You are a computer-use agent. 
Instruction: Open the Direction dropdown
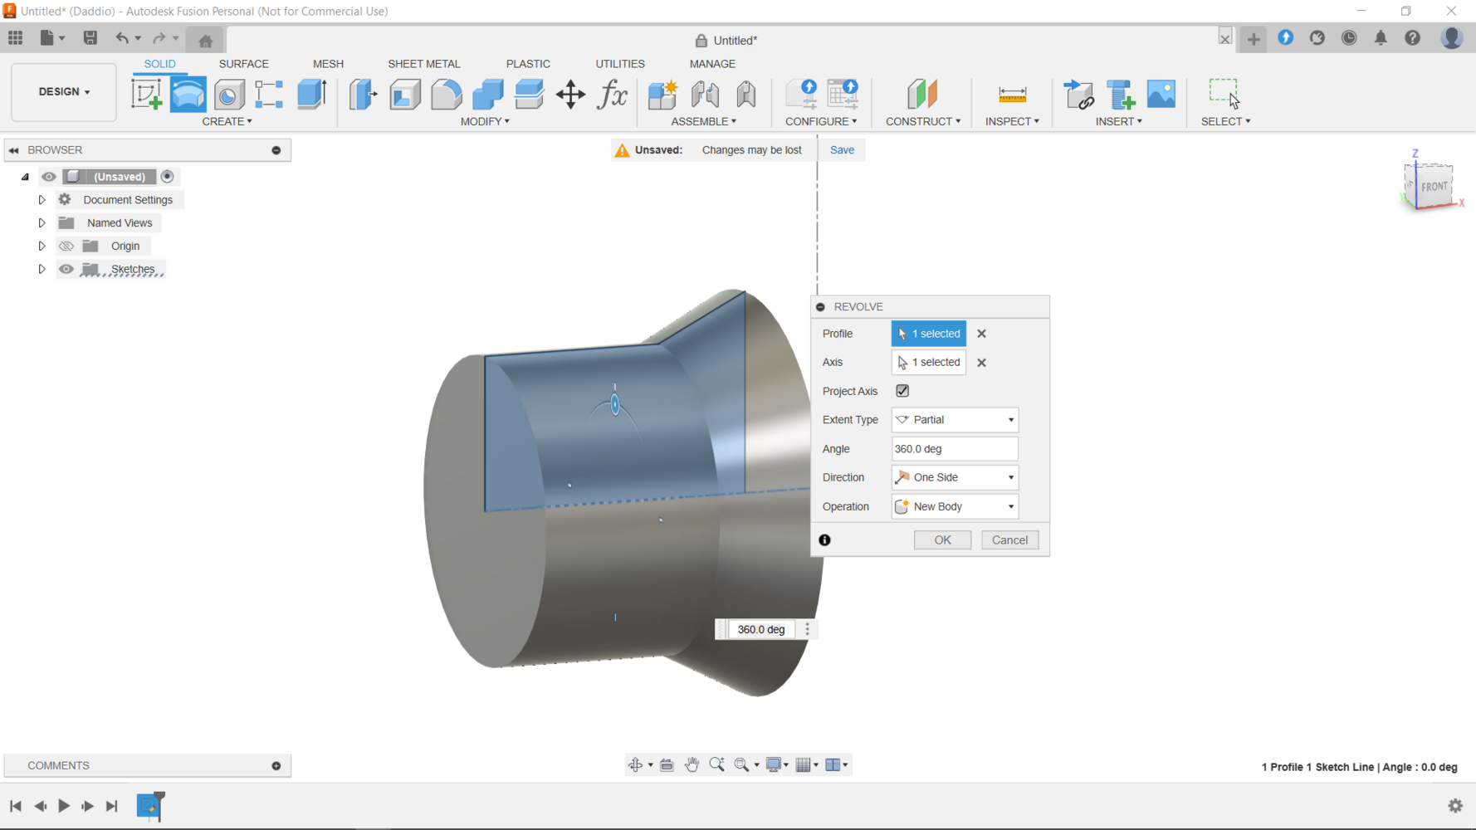(955, 477)
